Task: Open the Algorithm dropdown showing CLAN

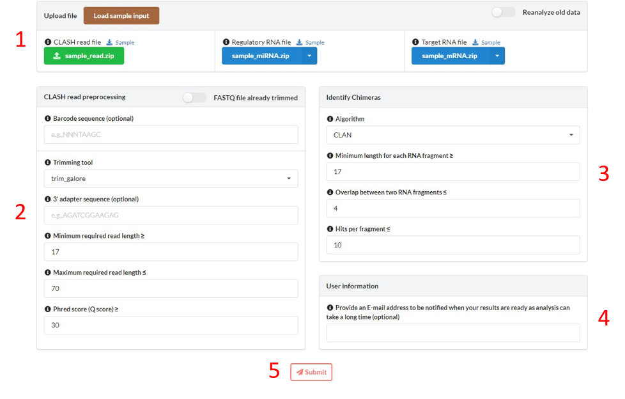Action: tap(453, 135)
